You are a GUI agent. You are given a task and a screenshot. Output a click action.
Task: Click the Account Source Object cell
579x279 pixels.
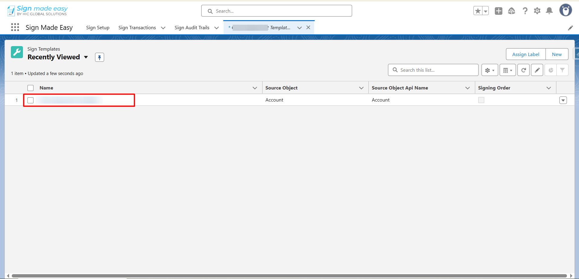click(x=274, y=100)
